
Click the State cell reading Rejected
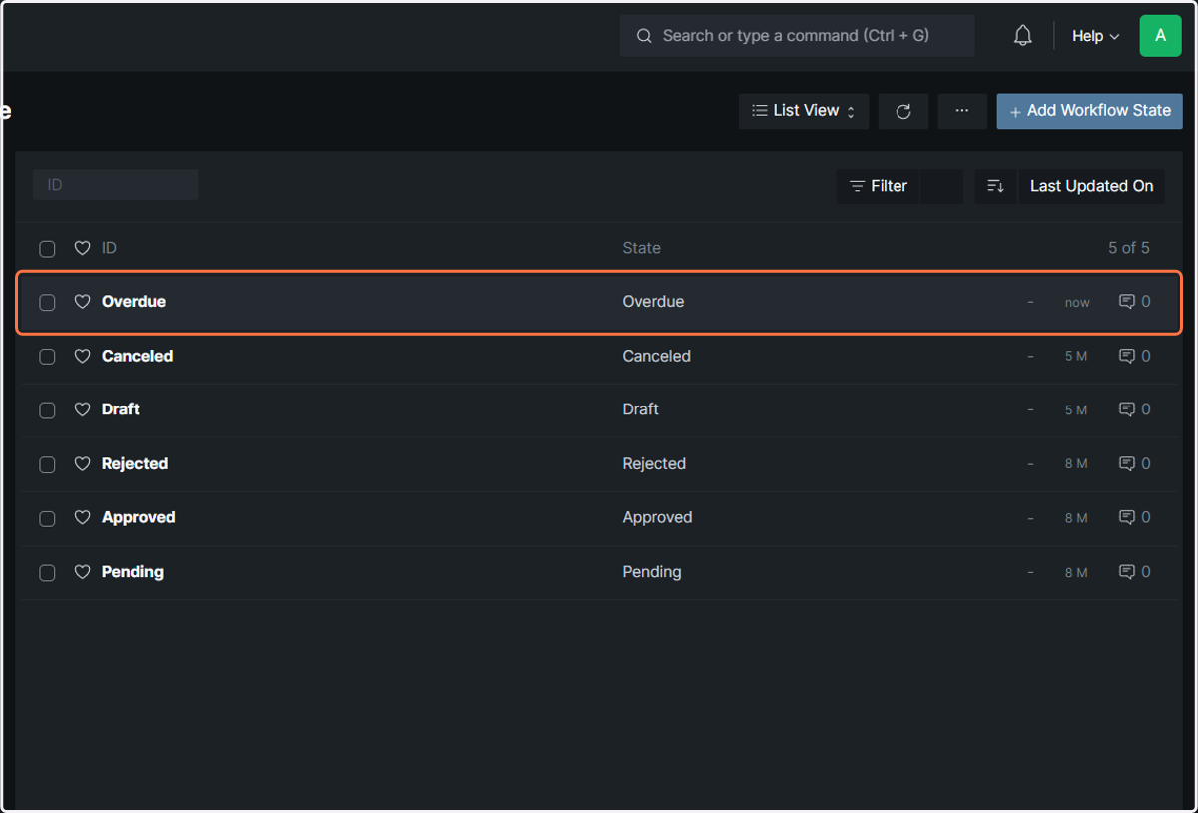(654, 464)
